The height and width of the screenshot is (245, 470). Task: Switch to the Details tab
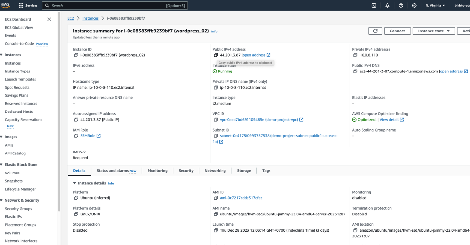pos(79,171)
